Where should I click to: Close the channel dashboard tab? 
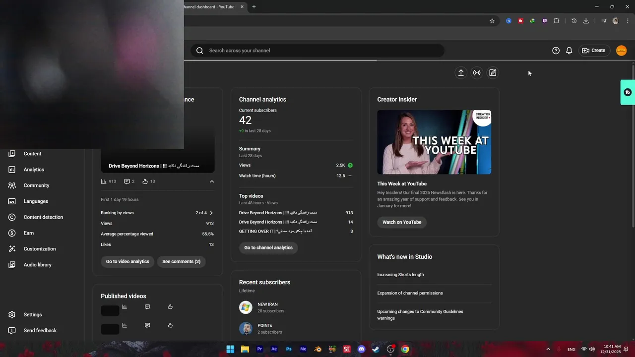coord(242,7)
